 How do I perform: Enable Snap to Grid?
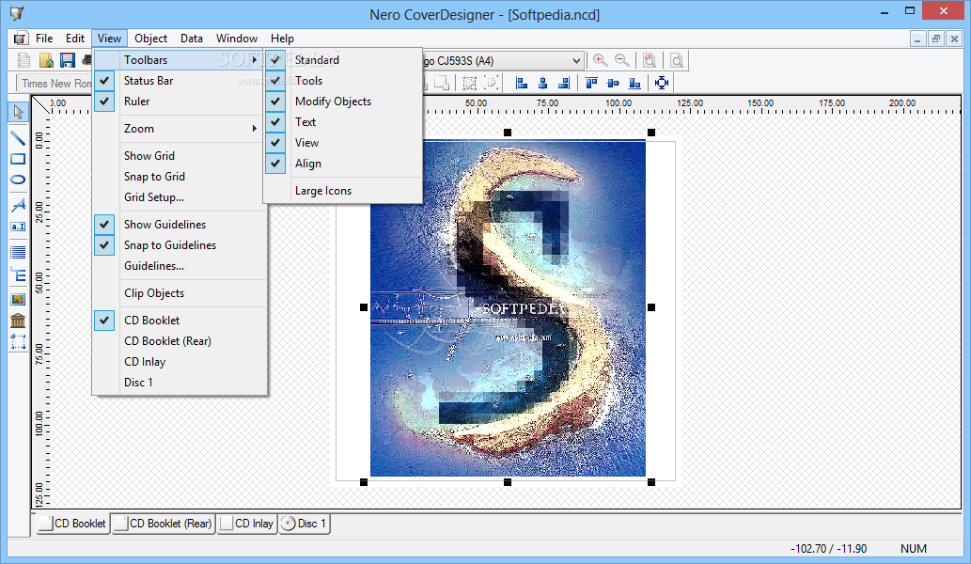[x=180, y=177]
